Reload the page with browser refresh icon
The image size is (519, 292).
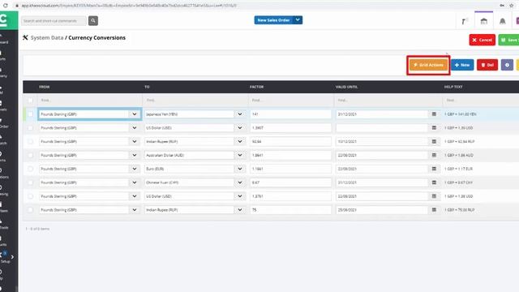6,6
